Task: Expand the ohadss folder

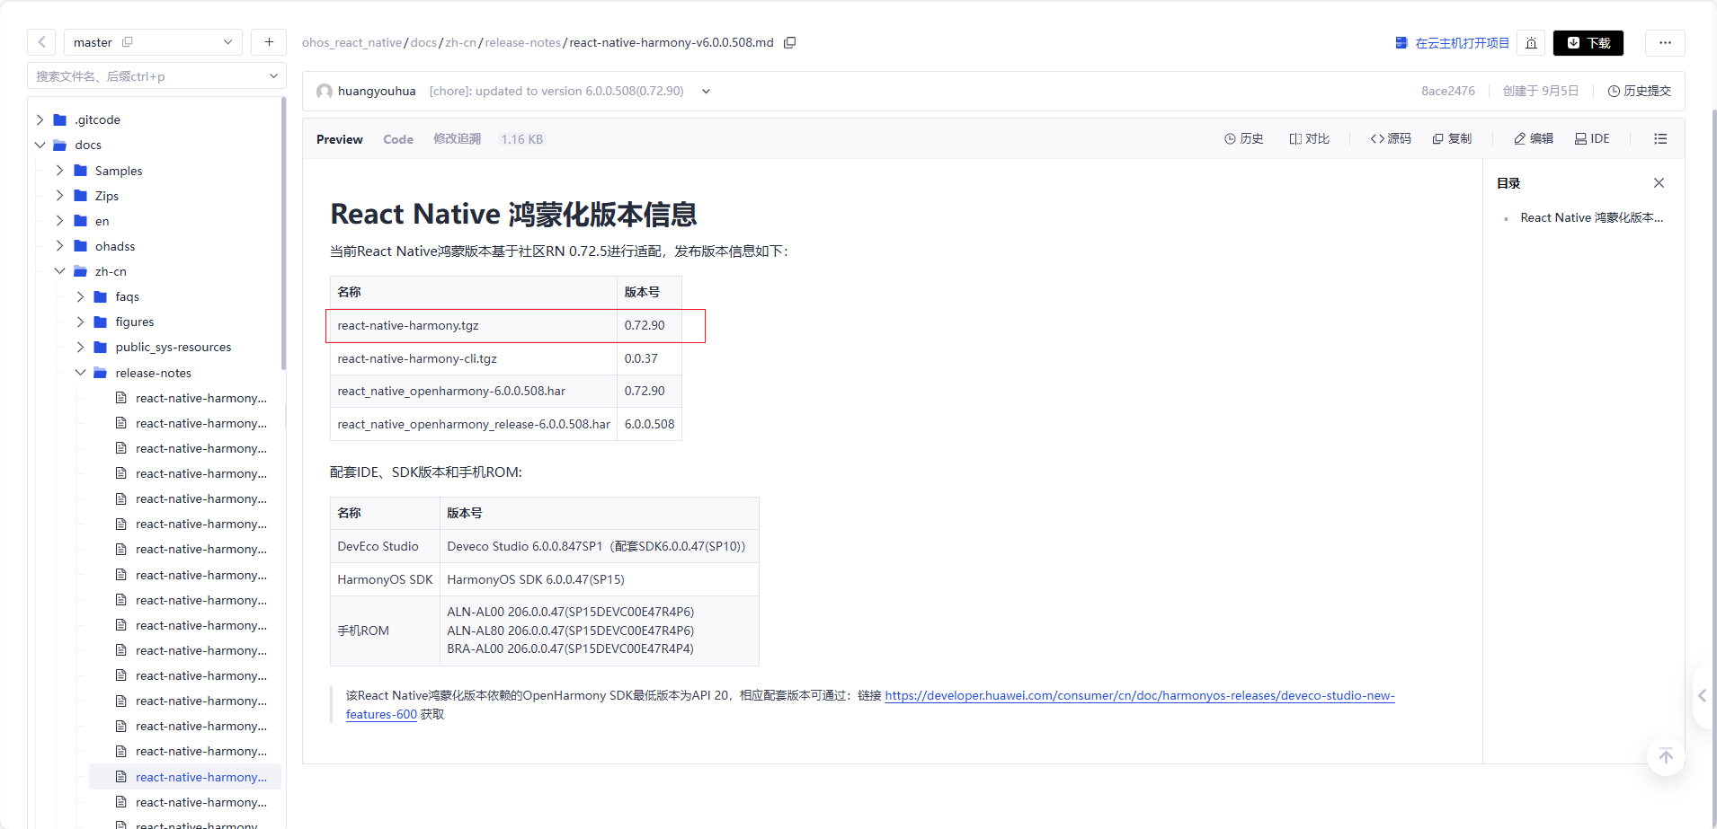Action: point(59,246)
